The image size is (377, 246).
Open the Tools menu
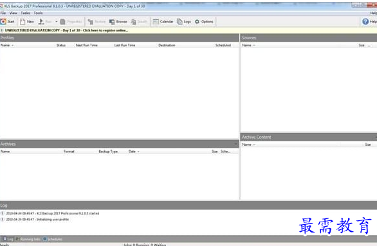[x=38, y=13]
